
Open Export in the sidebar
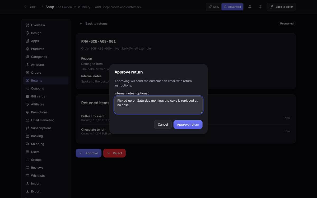46,191
